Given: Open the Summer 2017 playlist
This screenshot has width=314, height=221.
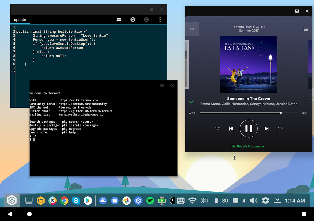Looking at the screenshot, I should pyautogui.click(x=249, y=30).
